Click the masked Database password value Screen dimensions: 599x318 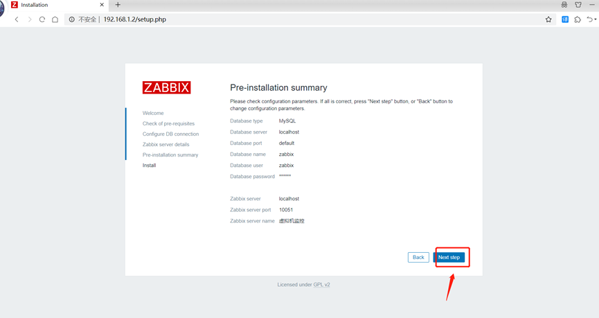click(x=285, y=176)
